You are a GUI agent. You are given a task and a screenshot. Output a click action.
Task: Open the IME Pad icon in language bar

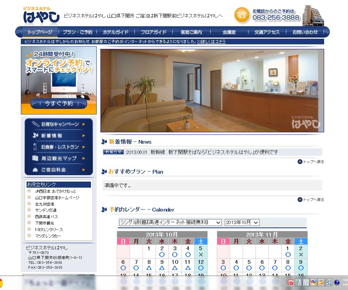pos(314,282)
